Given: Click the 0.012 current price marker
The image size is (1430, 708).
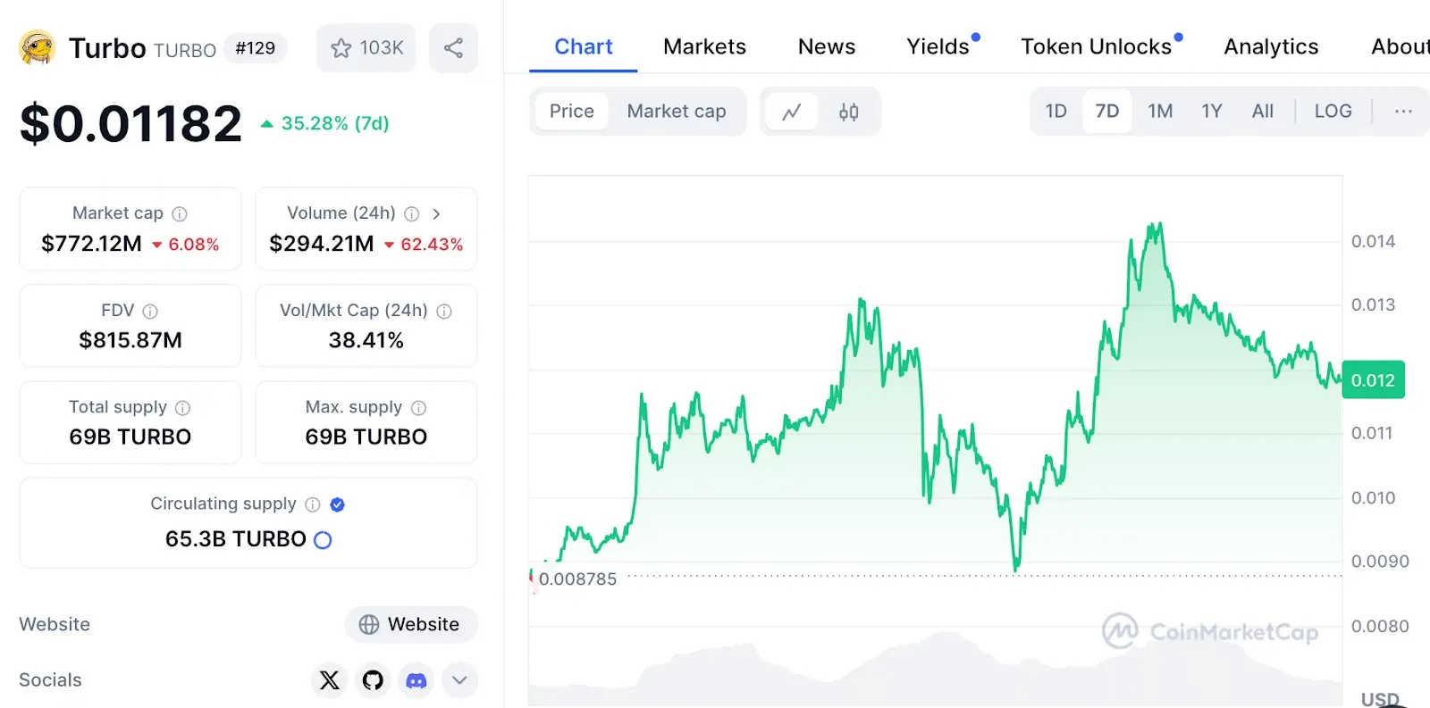Looking at the screenshot, I should point(1373,380).
